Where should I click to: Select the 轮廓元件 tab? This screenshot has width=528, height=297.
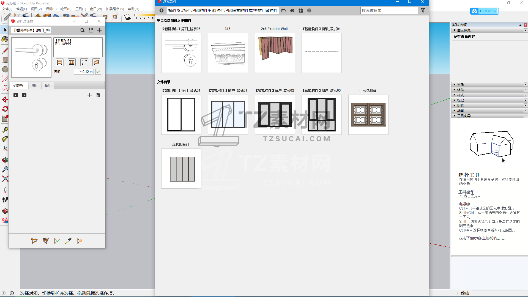[x=19, y=86]
